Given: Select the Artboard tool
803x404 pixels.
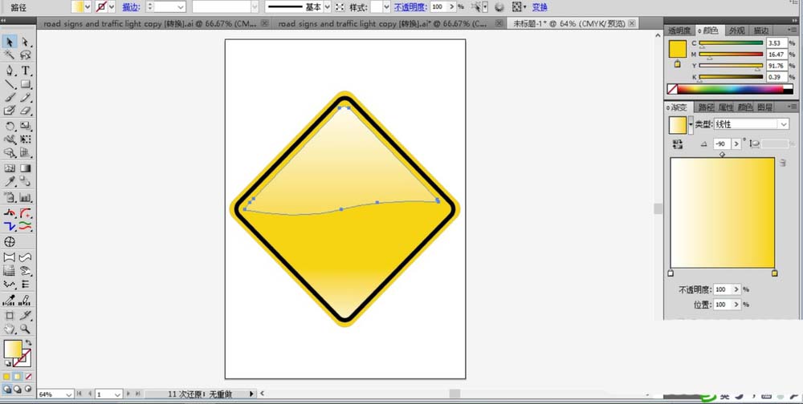Looking at the screenshot, I should pyautogui.click(x=10, y=316).
